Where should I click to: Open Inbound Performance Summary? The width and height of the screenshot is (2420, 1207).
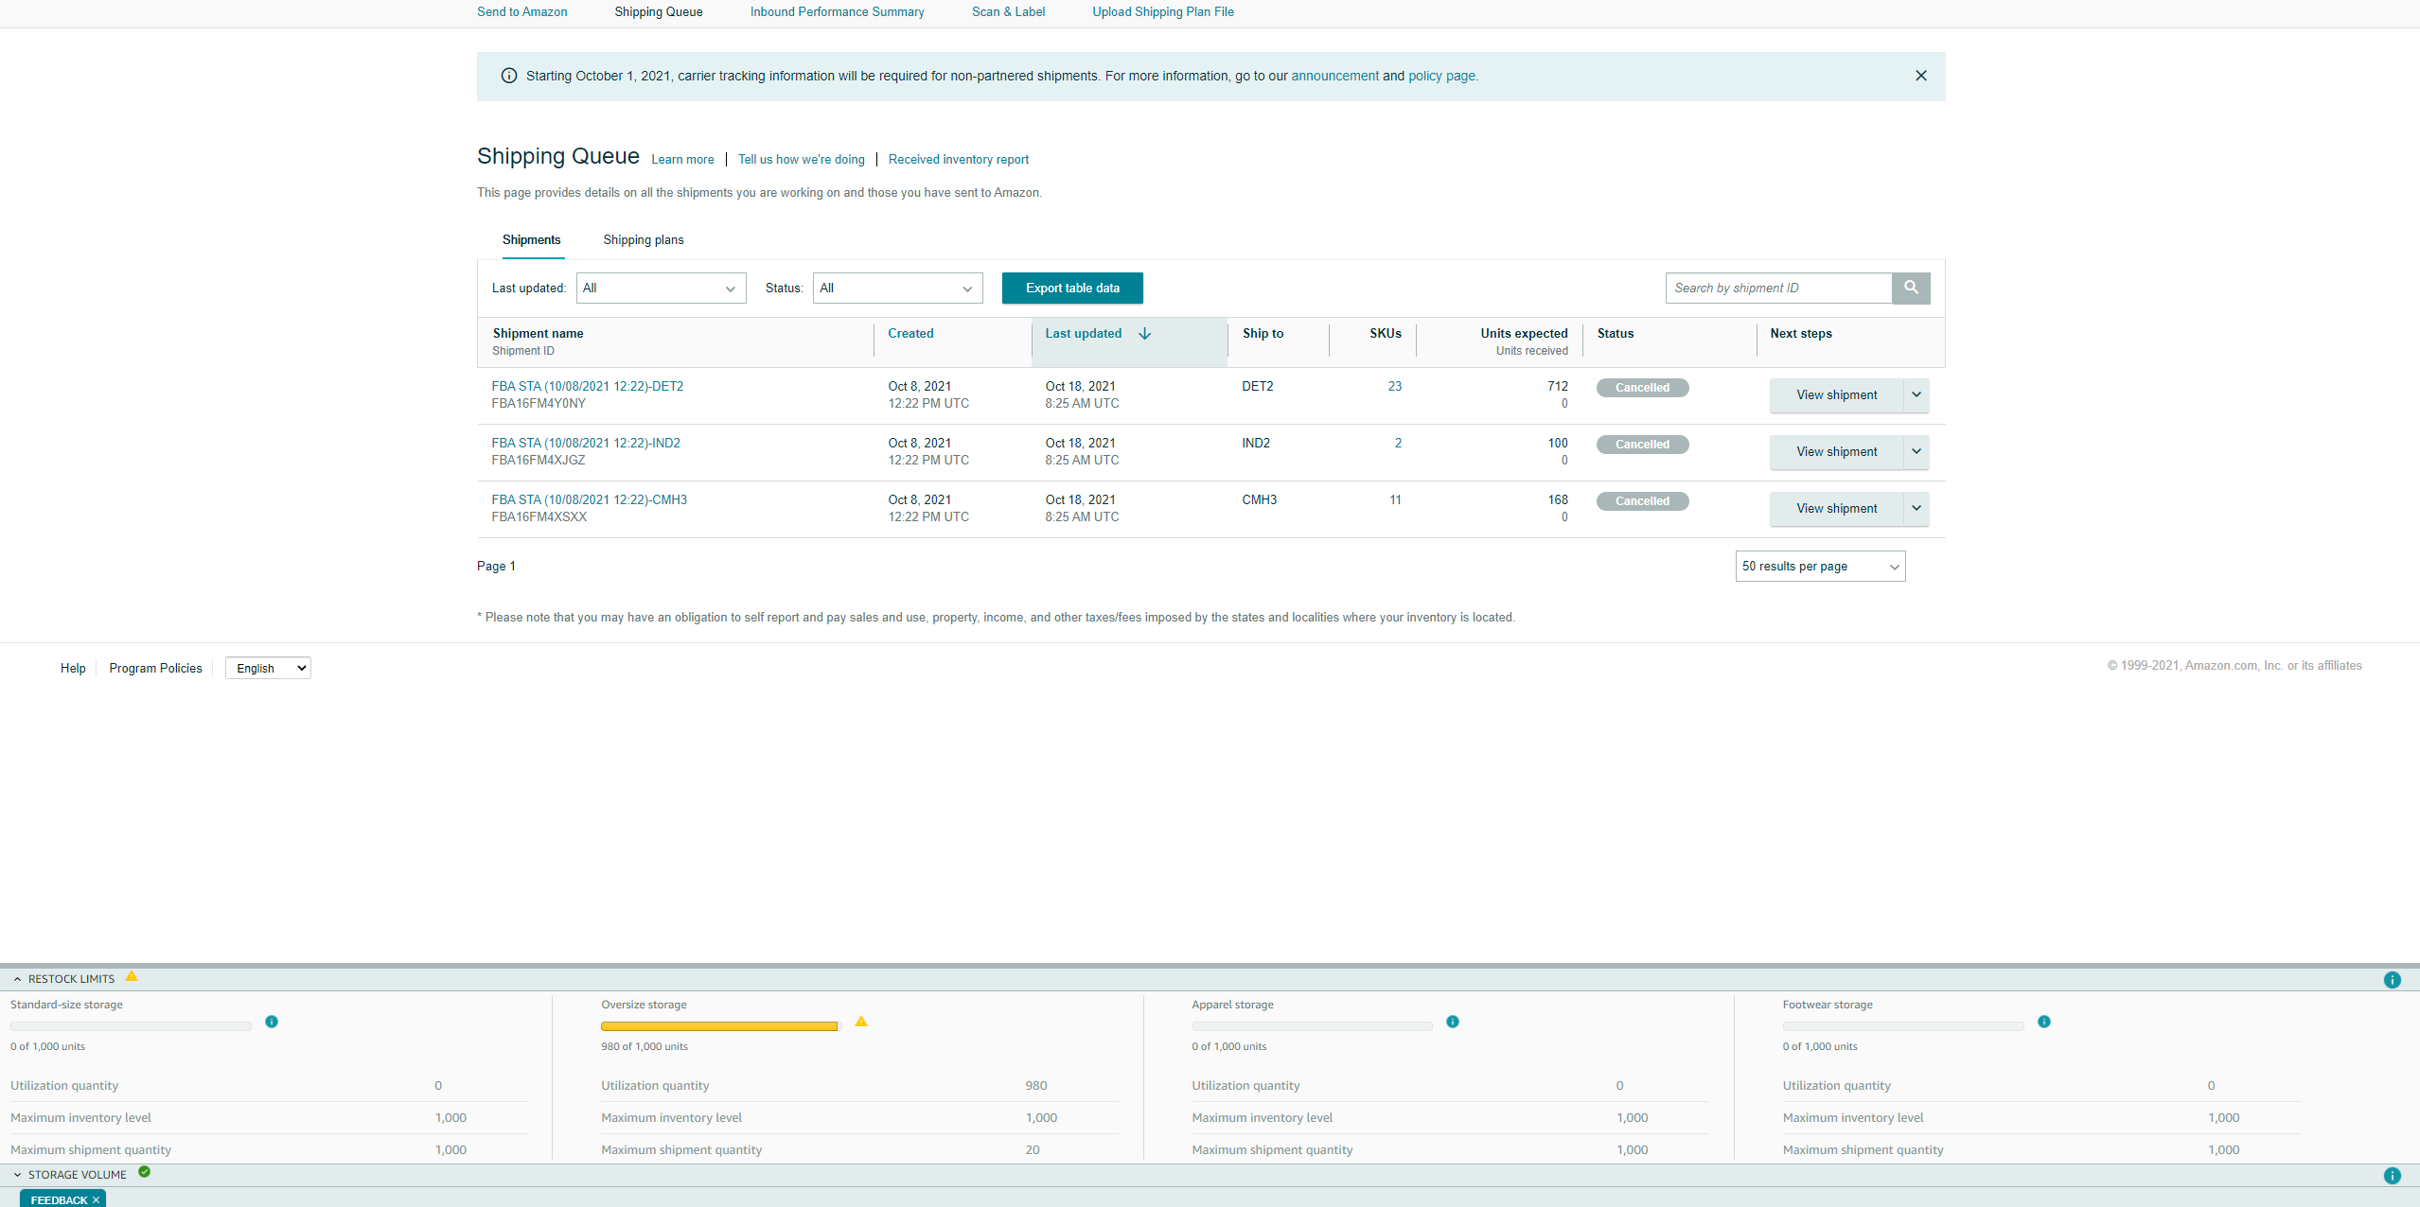[838, 12]
